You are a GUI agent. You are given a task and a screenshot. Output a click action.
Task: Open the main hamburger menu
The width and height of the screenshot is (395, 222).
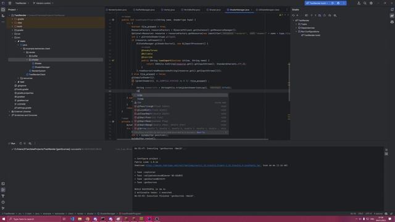coord(10,3)
